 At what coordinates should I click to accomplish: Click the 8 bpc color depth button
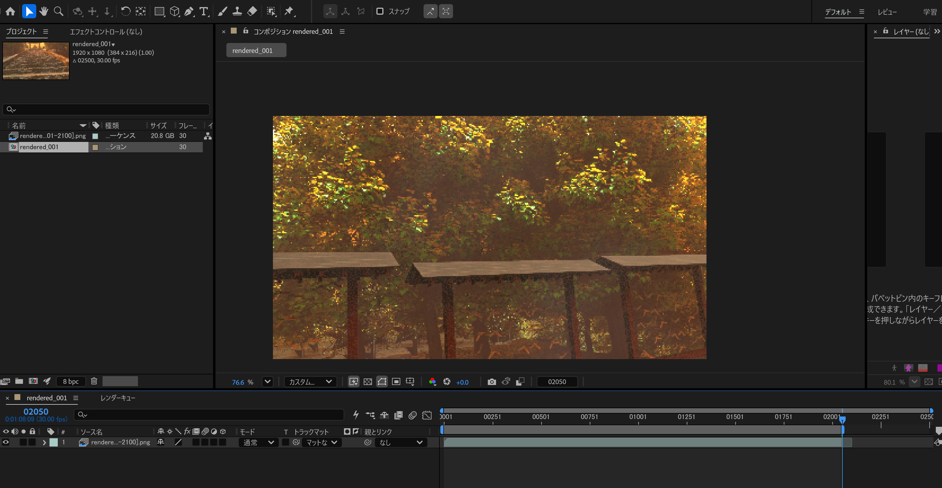click(70, 381)
